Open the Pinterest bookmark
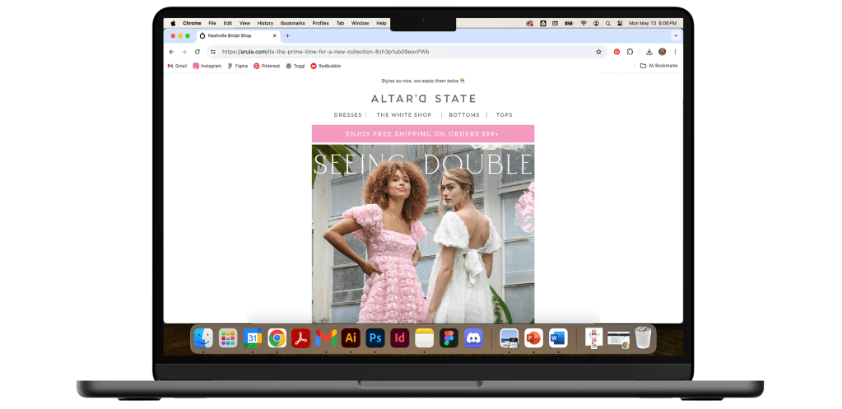The width and height of the screenshot is (842, 409). coord(267,66)
